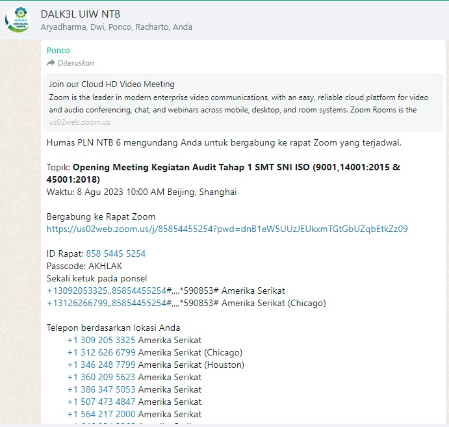Click phone number +1 346 248 7799 Houston

(101, 365)
